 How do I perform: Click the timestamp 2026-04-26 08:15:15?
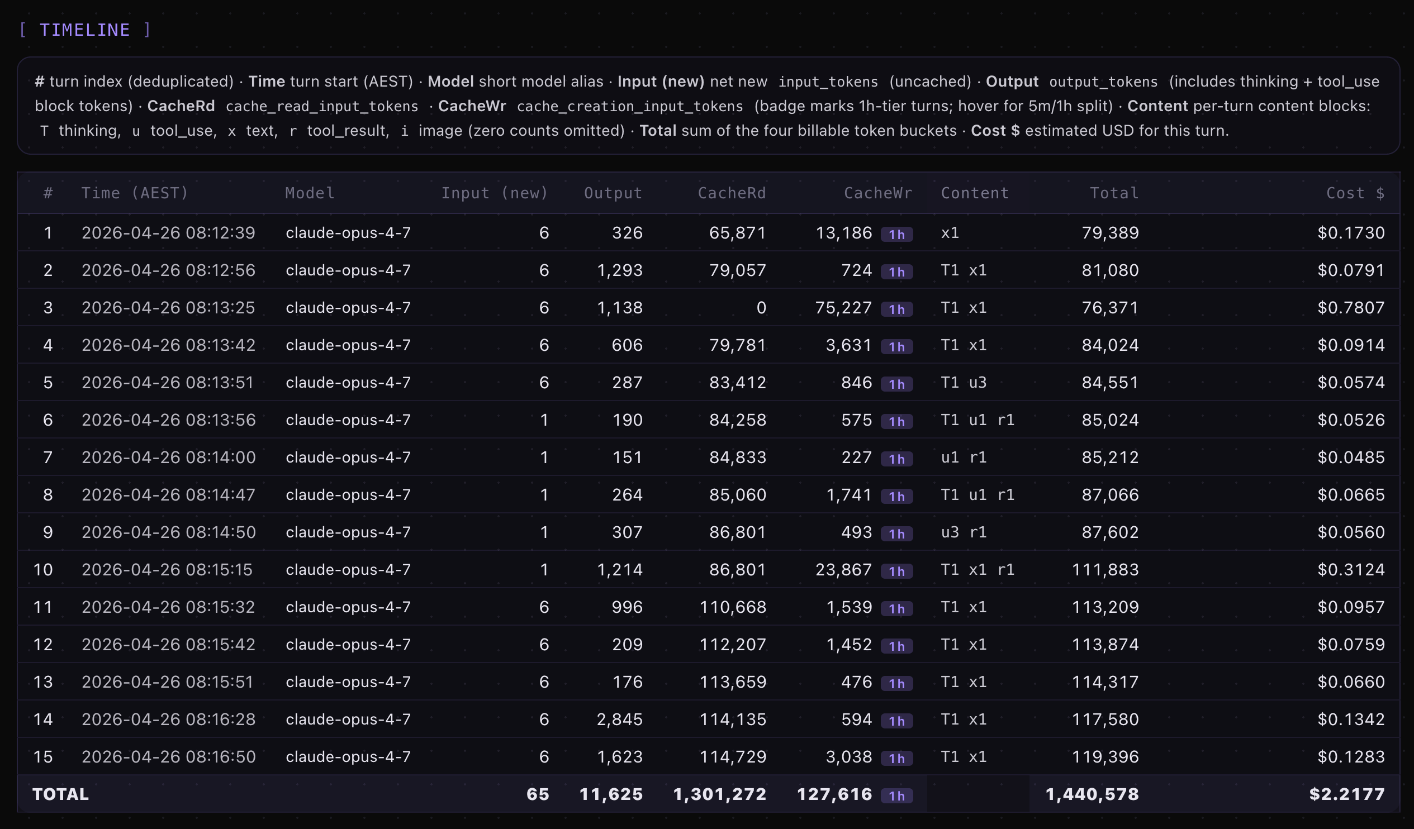pyautogui.click(x=167, y=569)
